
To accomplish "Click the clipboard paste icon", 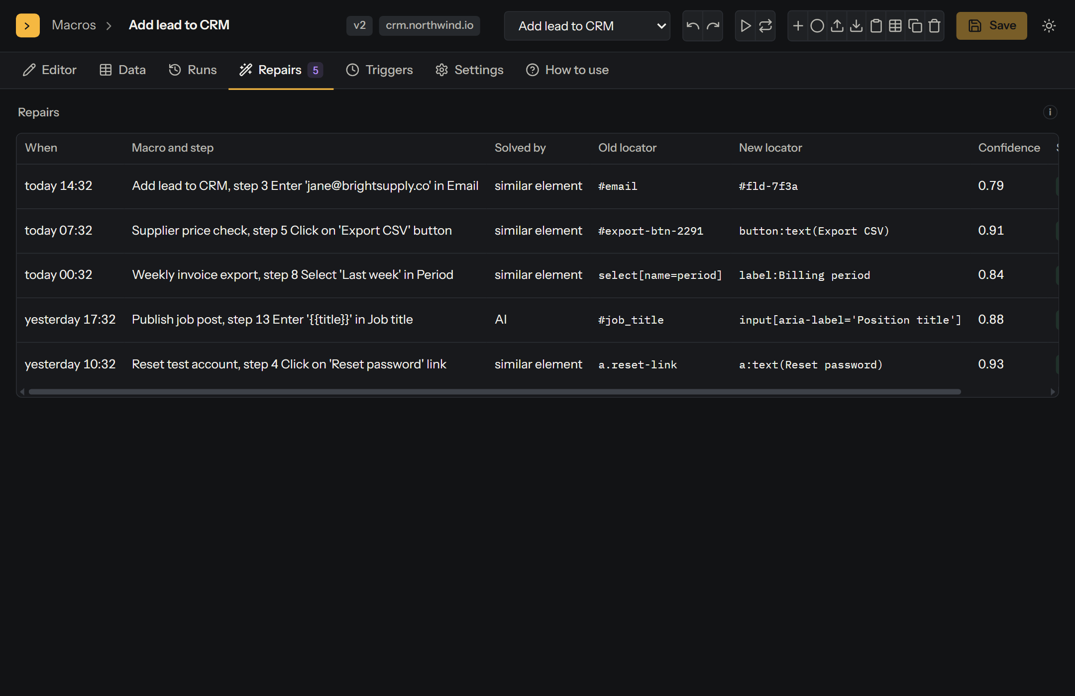I will pyautogui.click(x=876, y=25).
